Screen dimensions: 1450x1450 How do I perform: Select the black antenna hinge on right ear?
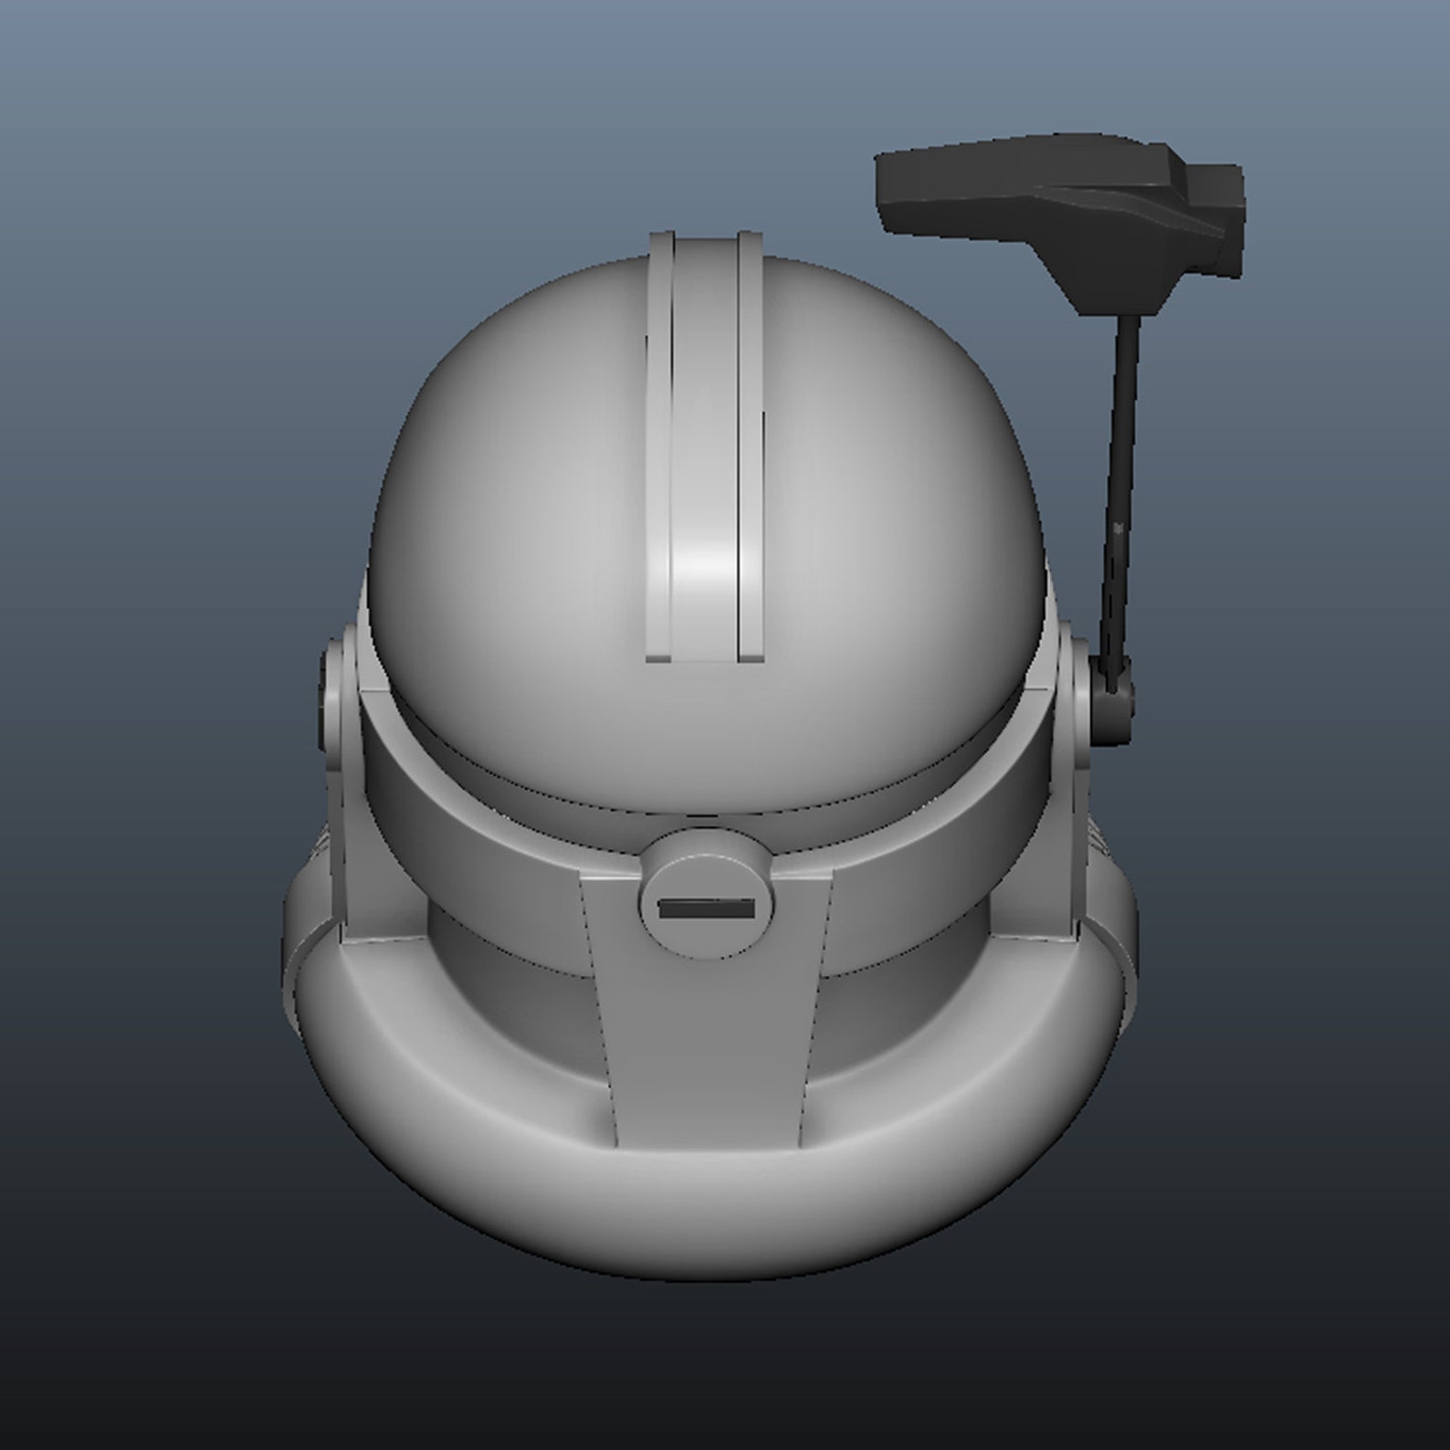point(1114,699)
